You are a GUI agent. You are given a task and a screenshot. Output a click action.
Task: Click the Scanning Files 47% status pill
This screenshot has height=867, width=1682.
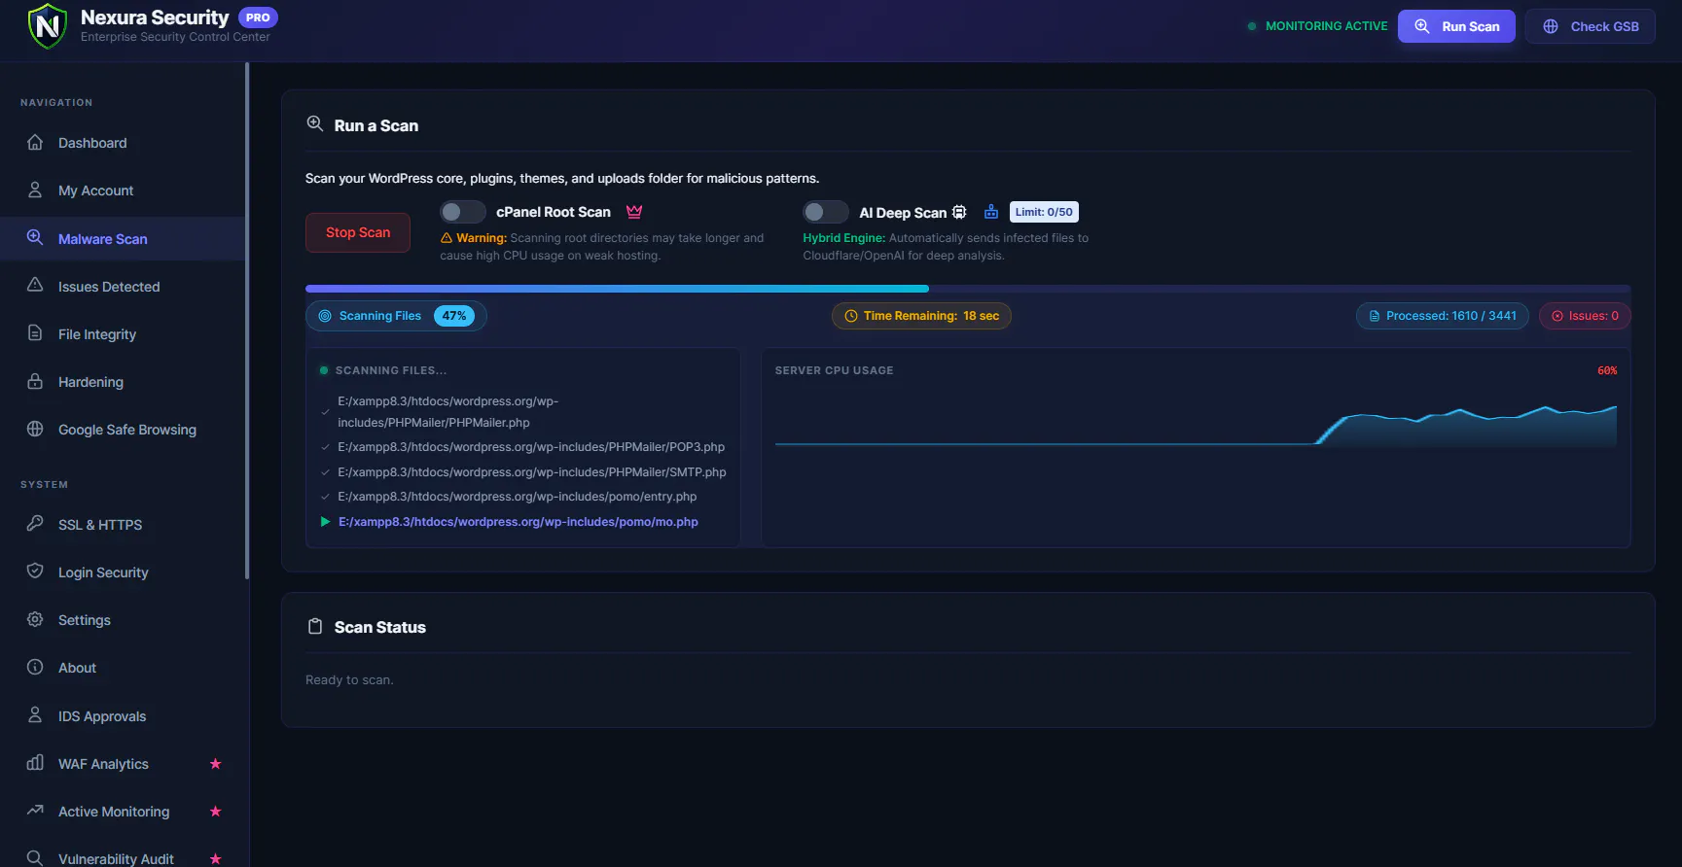396,316
